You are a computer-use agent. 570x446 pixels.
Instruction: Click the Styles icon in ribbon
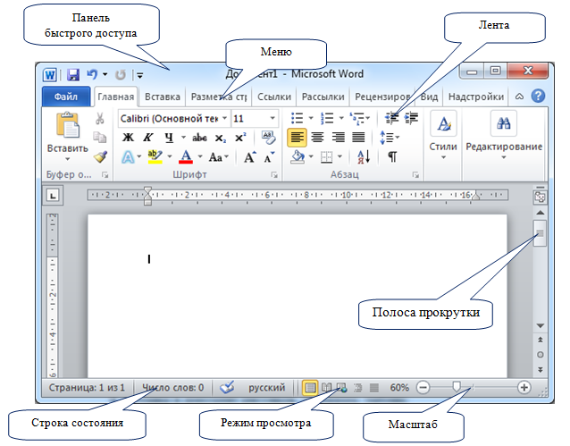(x=443, y=123)
